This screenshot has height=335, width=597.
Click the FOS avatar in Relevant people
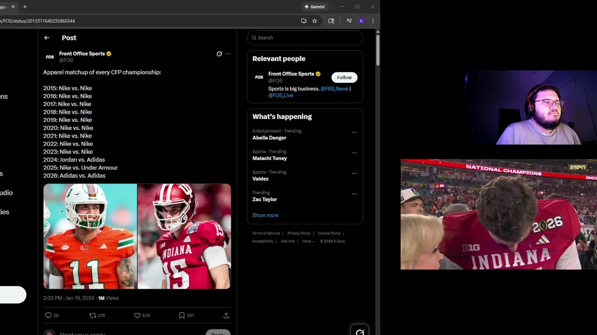pyautogui.click(x=259, y=77)
